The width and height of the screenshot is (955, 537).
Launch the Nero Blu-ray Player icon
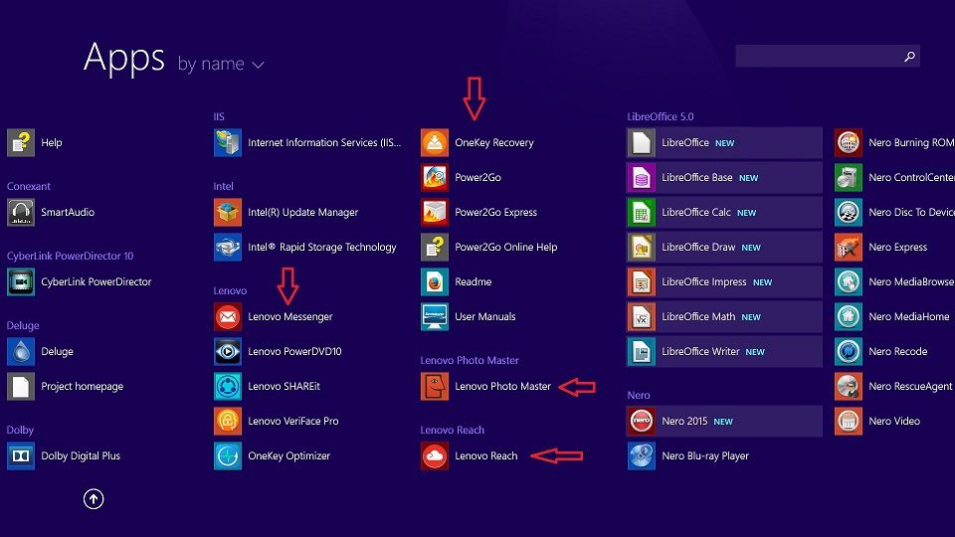click(x=642, y=456)
